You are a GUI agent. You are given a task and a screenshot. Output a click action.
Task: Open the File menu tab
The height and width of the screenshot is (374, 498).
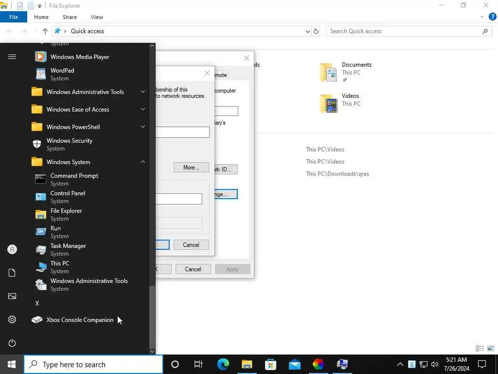pyautogui.click(x=14, y=17)
